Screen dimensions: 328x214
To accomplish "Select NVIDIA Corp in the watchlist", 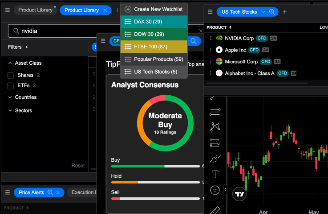I will tap(239, 38).
